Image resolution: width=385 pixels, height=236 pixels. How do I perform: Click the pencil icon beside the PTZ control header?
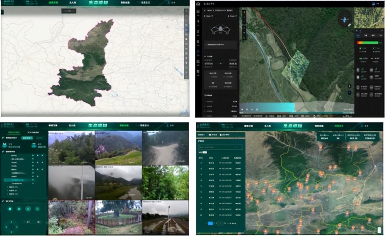(3, 201)
